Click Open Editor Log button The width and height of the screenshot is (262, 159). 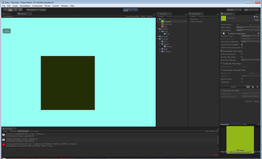(211, 131)
